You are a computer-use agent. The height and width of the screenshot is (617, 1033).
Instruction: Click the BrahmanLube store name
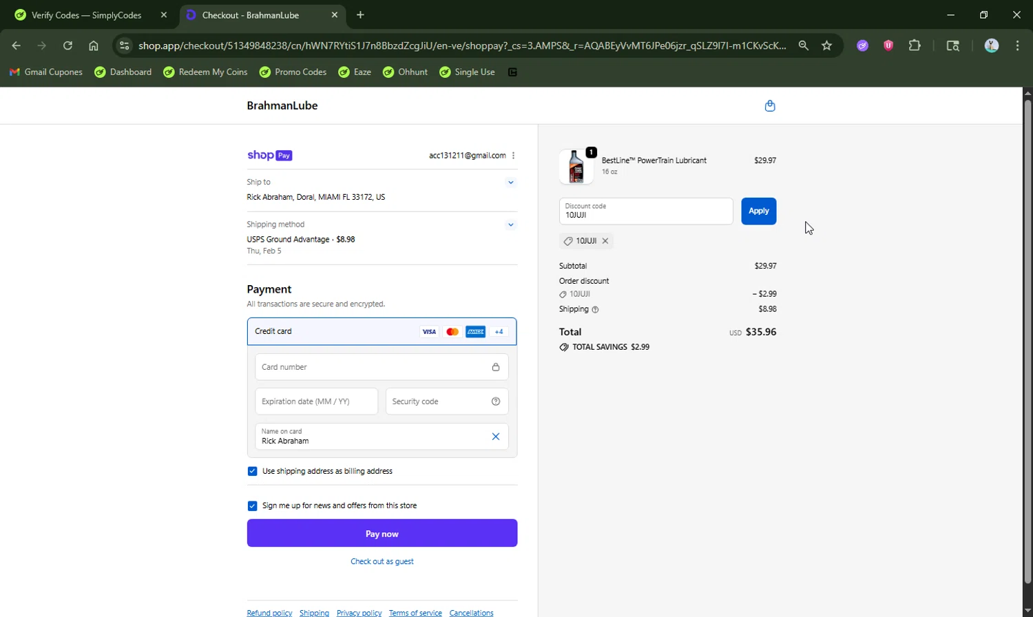pyautogui.click(x=282, y=105)
